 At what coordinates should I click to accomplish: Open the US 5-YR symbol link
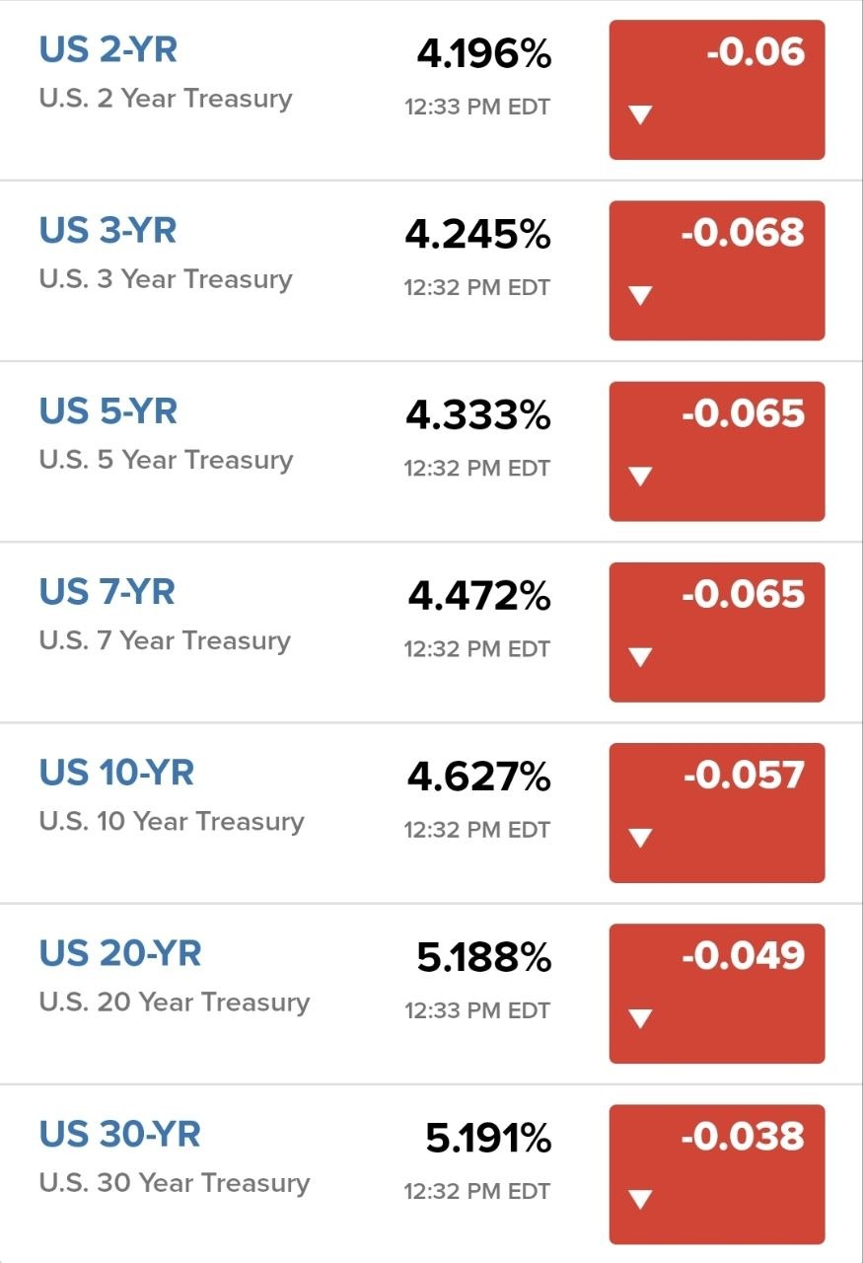click(x=108, y=410)
